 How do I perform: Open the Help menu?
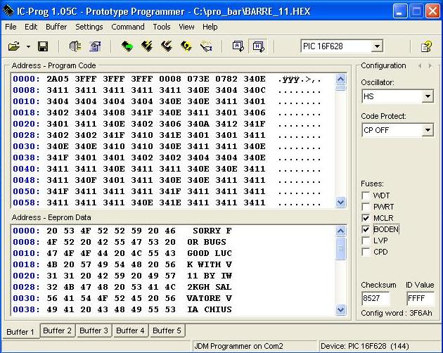pos(210,27)
